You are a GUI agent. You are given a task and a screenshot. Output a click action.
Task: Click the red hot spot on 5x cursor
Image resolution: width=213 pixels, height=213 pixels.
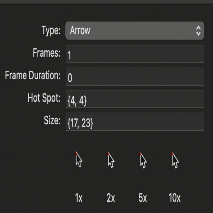[x=140, y=154]
